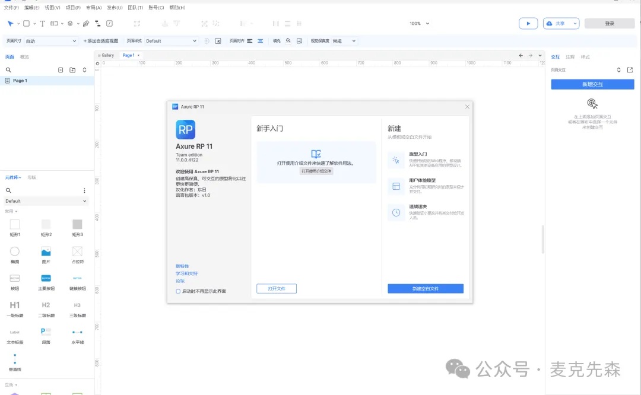
Task: Open the 新特性 link
Action: pyautogui.click(x=182, y=266)
